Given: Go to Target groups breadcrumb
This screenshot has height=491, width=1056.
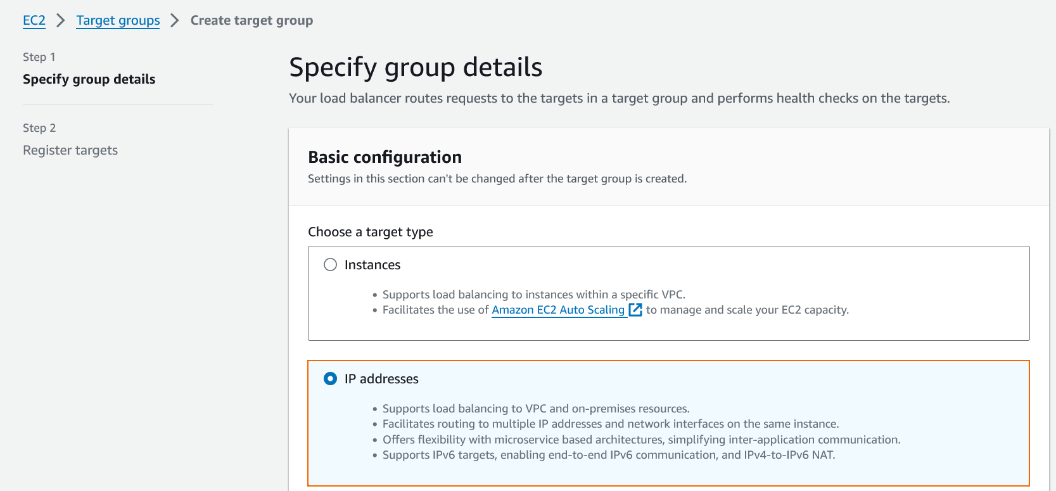Looking at the screenshot, I should [x=118, y=20].
